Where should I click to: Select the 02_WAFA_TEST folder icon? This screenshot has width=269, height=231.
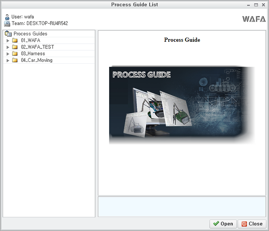point(15,47)
